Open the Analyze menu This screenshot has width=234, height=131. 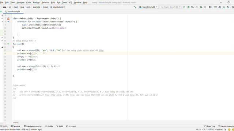pos(36,3)
